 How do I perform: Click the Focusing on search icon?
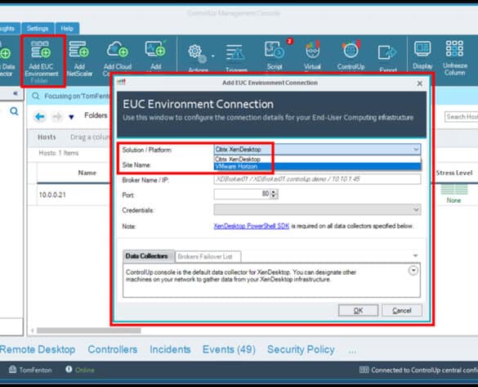(x=36, y=96)
